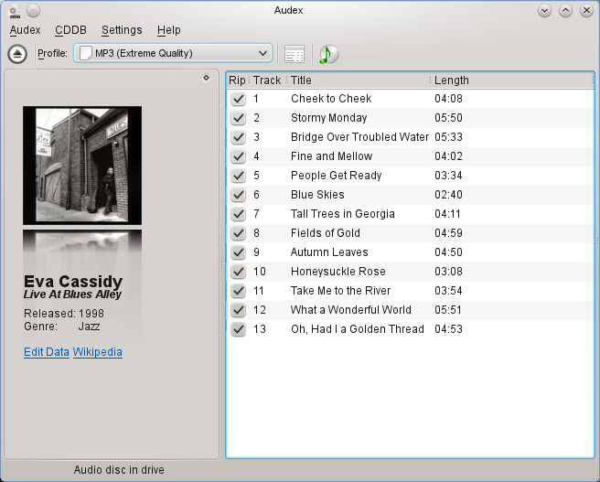Click the length value 05:50
600x482 pixels.
coord(448,118)
